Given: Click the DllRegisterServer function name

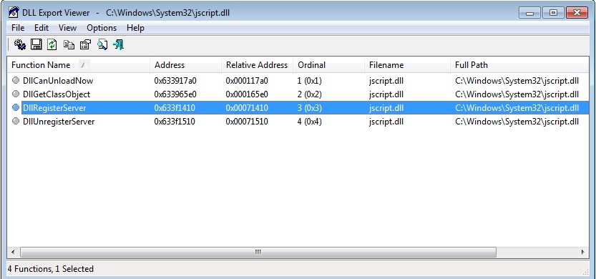Looking at the screenshot, I should 54,108.
